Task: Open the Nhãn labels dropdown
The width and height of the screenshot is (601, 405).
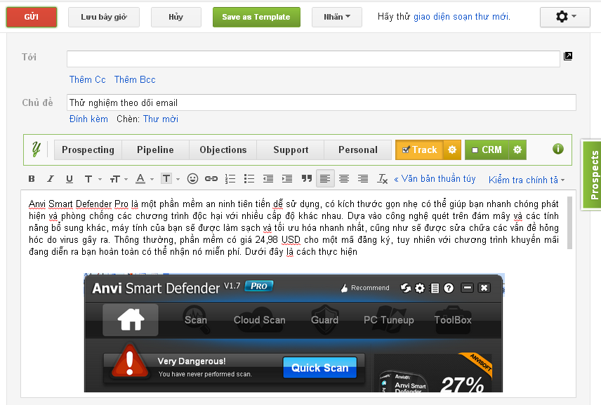Action: [x=337, y=17]
